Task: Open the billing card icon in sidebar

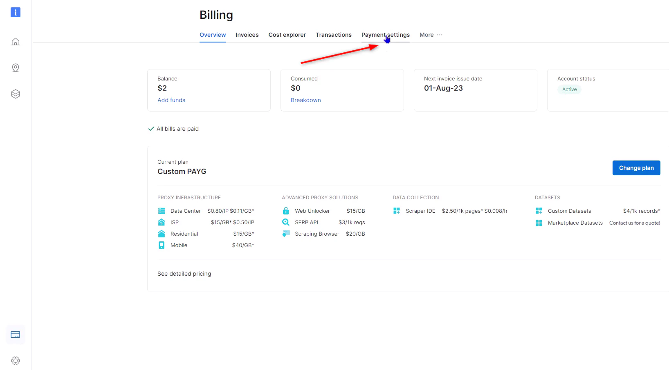Action: tap(15, 334)
